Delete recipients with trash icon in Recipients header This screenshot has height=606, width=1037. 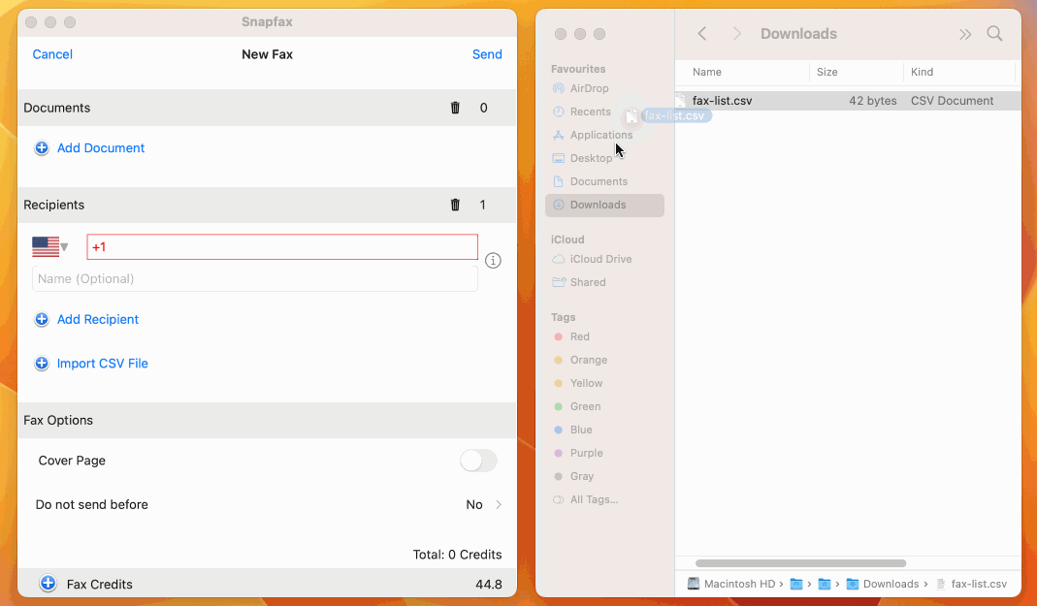coord(455,205)
